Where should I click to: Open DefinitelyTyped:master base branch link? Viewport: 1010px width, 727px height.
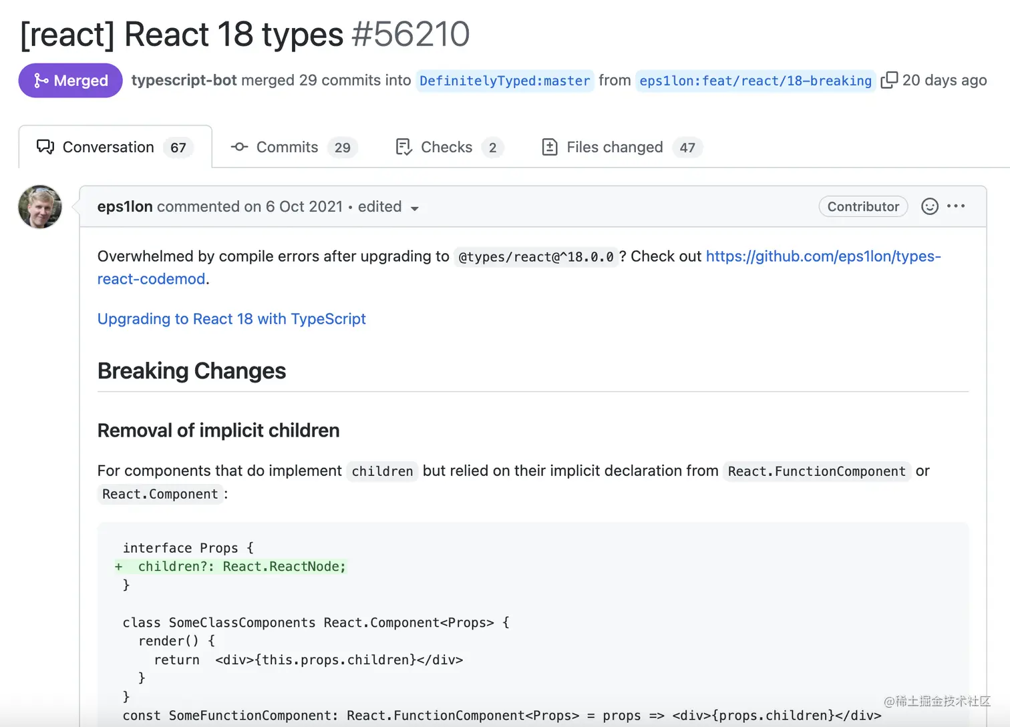(x=505, y=81)
